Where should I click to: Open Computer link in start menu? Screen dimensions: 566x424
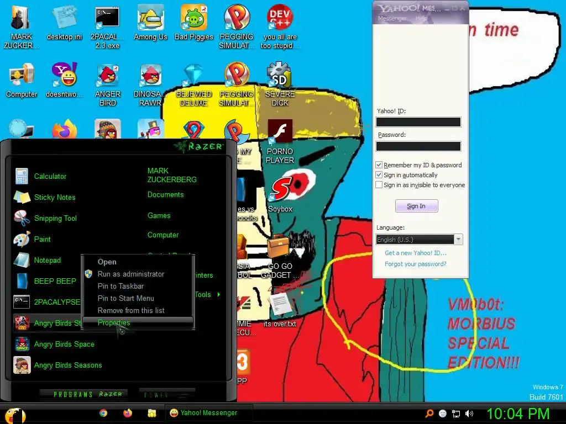[x=163, y=235]
